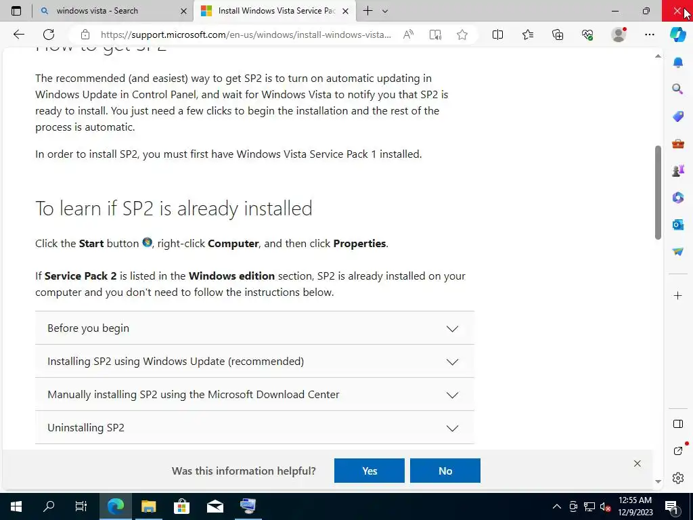The height and width of the screenshot is (520, 693).
Task: Go back using the back arrow
Action: tap(18, 35)
